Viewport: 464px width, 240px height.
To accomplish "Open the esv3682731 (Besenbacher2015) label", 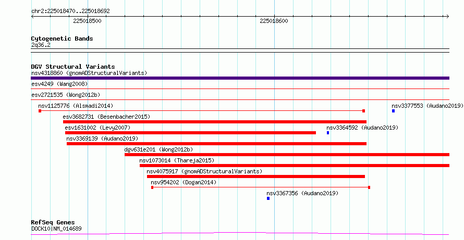I will (106, 117).
